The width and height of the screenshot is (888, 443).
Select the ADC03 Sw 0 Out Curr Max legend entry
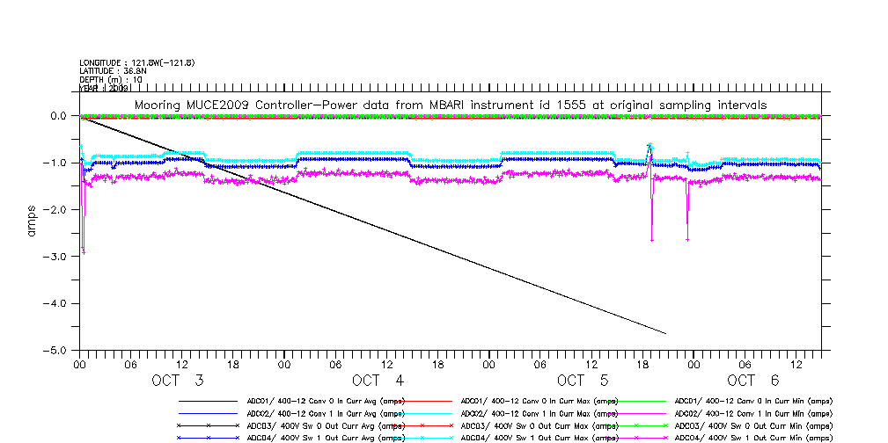pos(539,425)
